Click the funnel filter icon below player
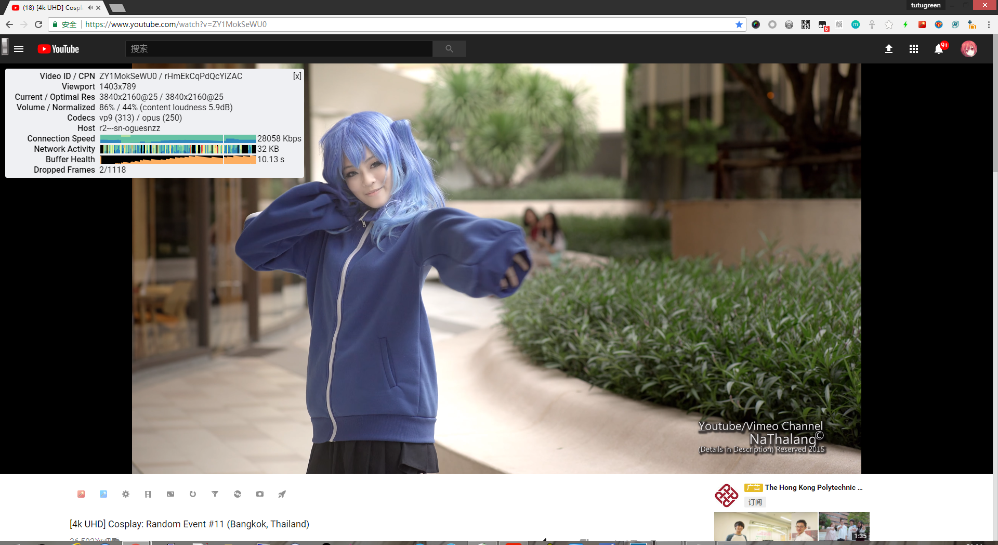The width and height of the screenshot is (998, 545). tap(215, 494)
